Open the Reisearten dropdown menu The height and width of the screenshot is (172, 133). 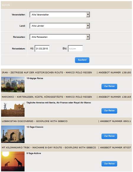pos(88,37)
